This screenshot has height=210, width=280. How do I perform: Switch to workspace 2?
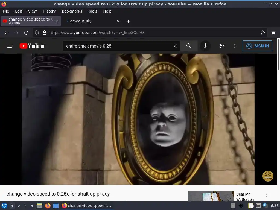click(19, 206)
